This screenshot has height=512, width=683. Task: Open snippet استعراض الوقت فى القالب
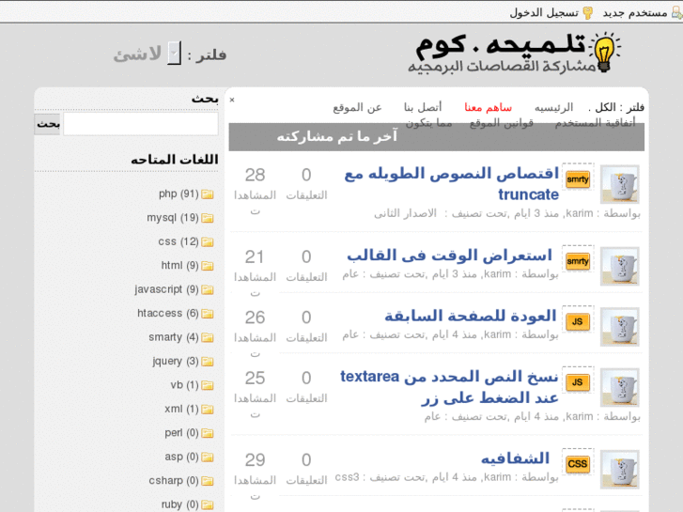pos(449,256)
